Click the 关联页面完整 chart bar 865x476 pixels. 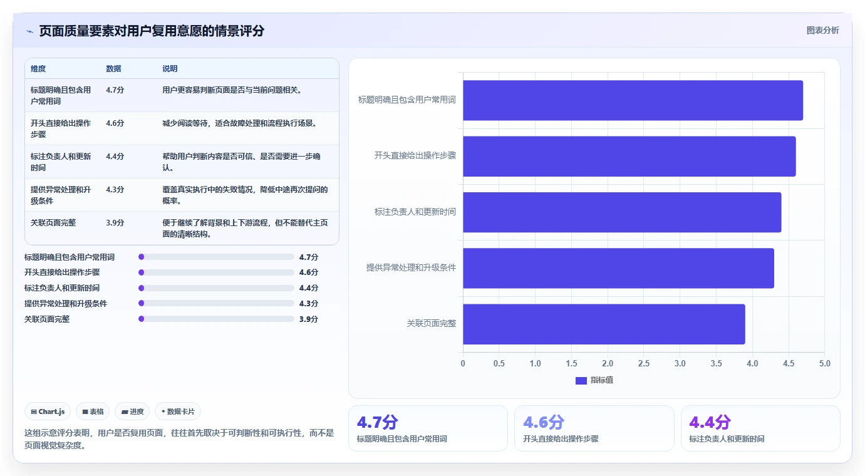[x=604, y=324]
